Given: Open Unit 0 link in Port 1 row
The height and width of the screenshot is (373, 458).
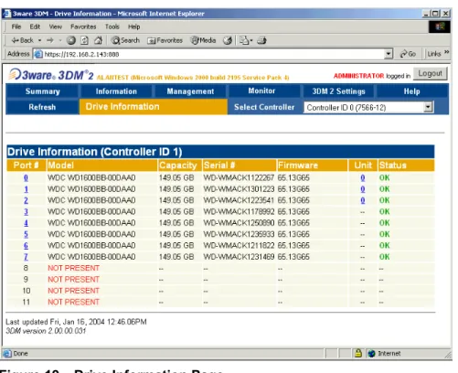Looking at the screenshot, I should pyautogui.click(x=363, y=189).
